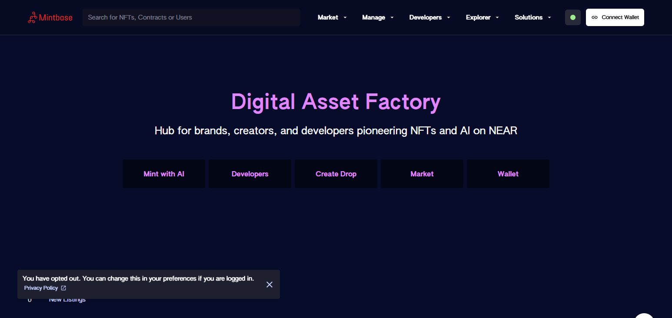Screen dimensions: 672x318
Task: Open the Explorer menu
Action: pos(482,17)
